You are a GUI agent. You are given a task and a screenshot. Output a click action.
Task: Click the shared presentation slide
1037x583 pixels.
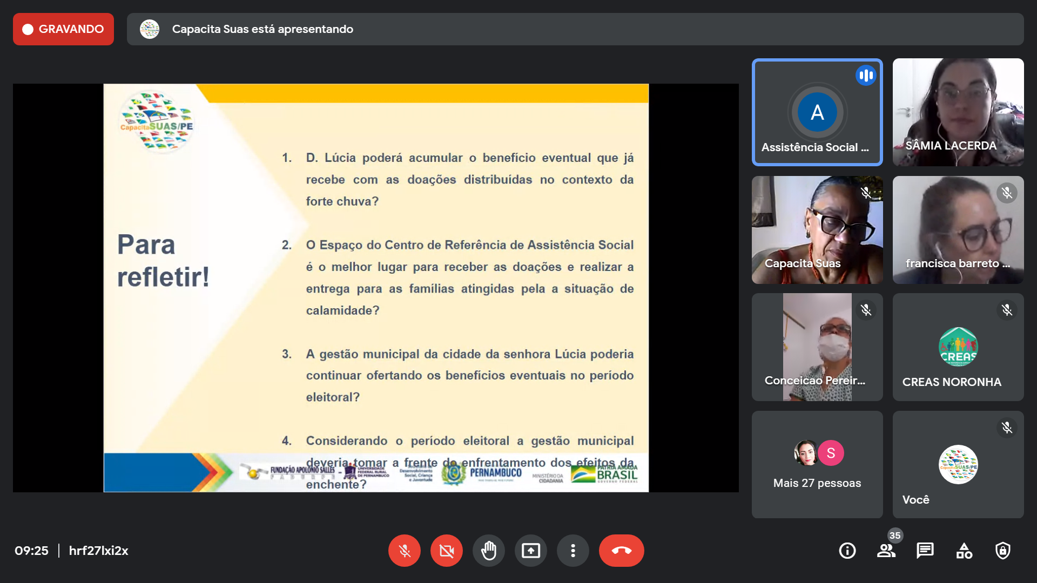click(x=376, y=287)
